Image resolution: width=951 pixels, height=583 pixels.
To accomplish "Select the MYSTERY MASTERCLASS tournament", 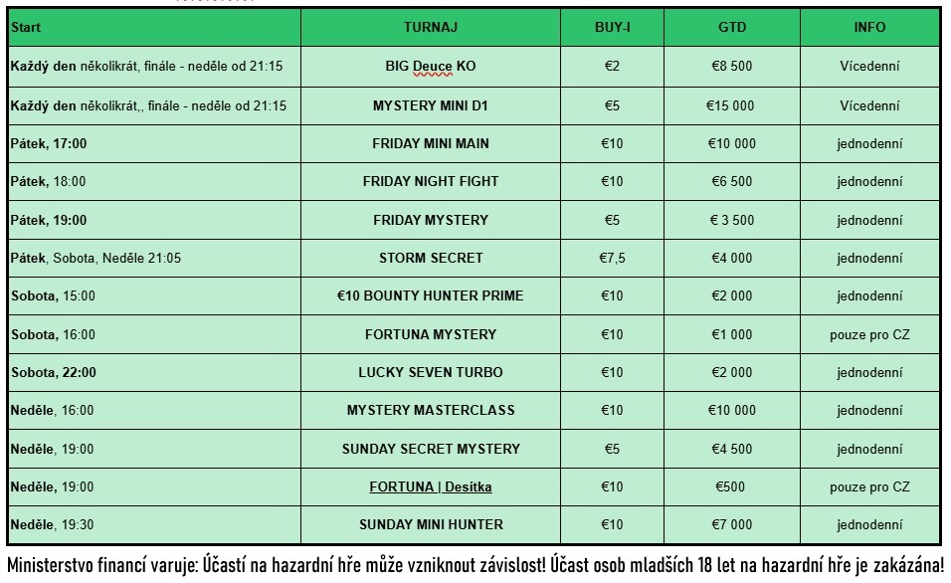I will [430, 410].
